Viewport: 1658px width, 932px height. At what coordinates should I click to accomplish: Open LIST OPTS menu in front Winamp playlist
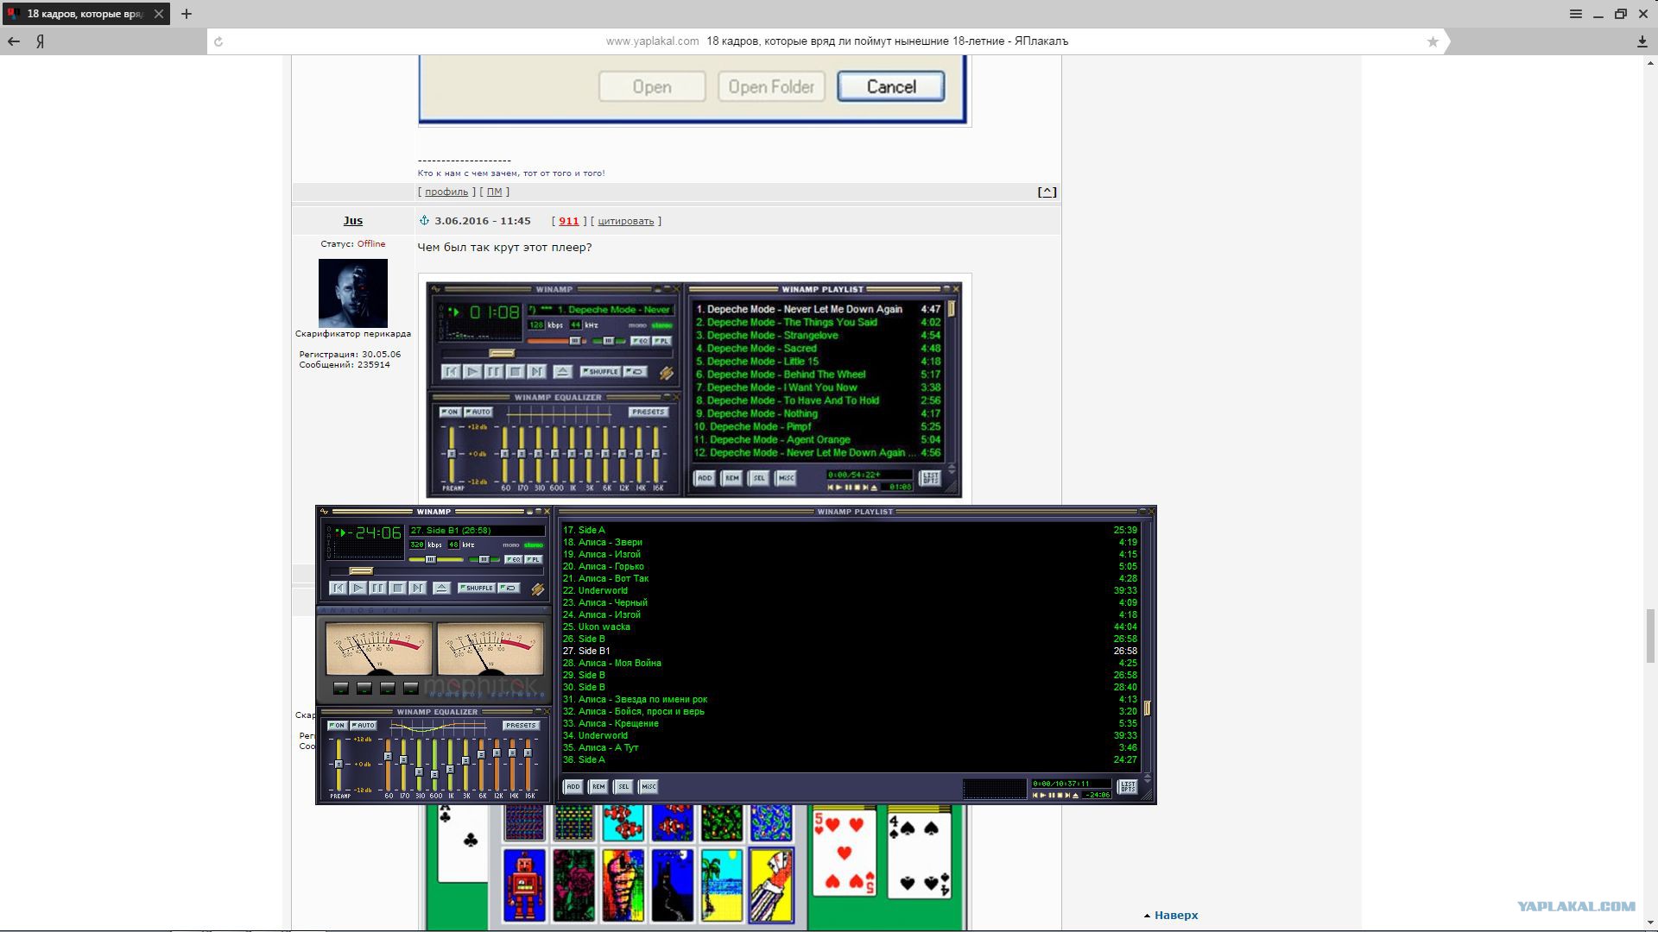pyautogui.click(x=1127, y=786)
